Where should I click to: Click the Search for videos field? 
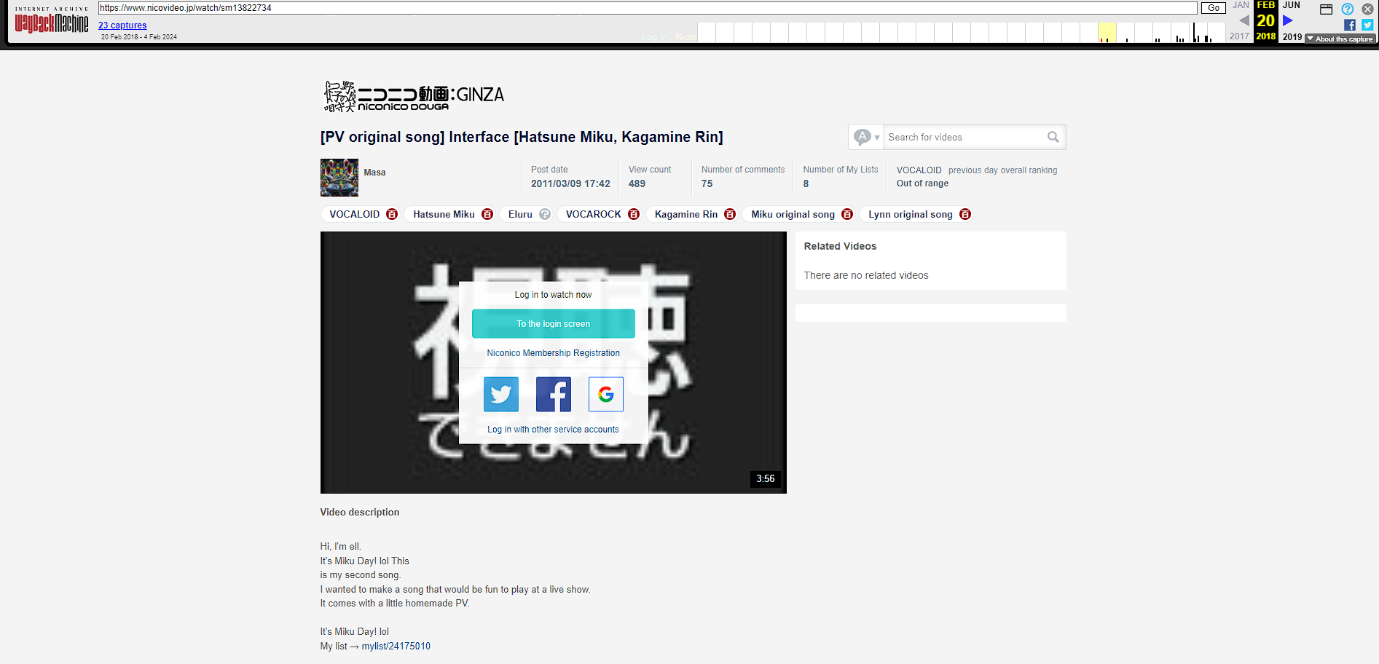click(x=963, y=137)
